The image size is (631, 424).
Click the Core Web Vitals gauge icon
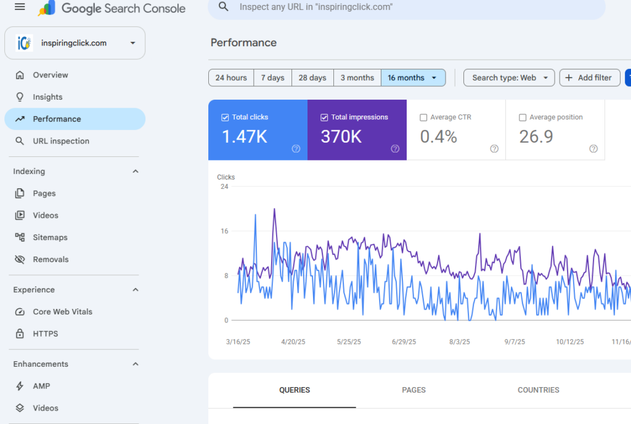20,312
